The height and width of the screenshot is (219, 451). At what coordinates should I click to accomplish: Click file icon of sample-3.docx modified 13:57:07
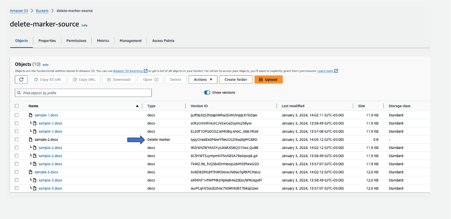[x=35, y=188]
